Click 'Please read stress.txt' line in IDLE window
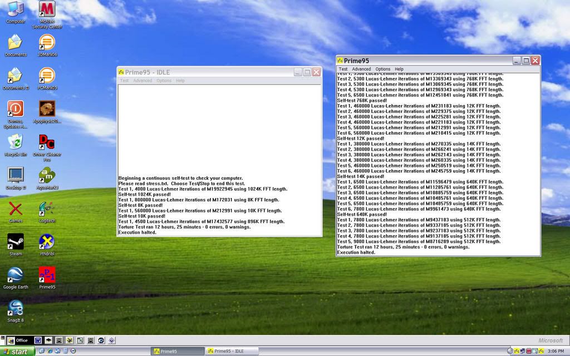Image resolution: width=570 pixels, height=356 pixels. 182,184
